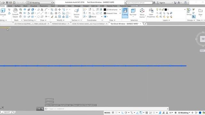Toggle ortho mode in status bar

(122, 113)
